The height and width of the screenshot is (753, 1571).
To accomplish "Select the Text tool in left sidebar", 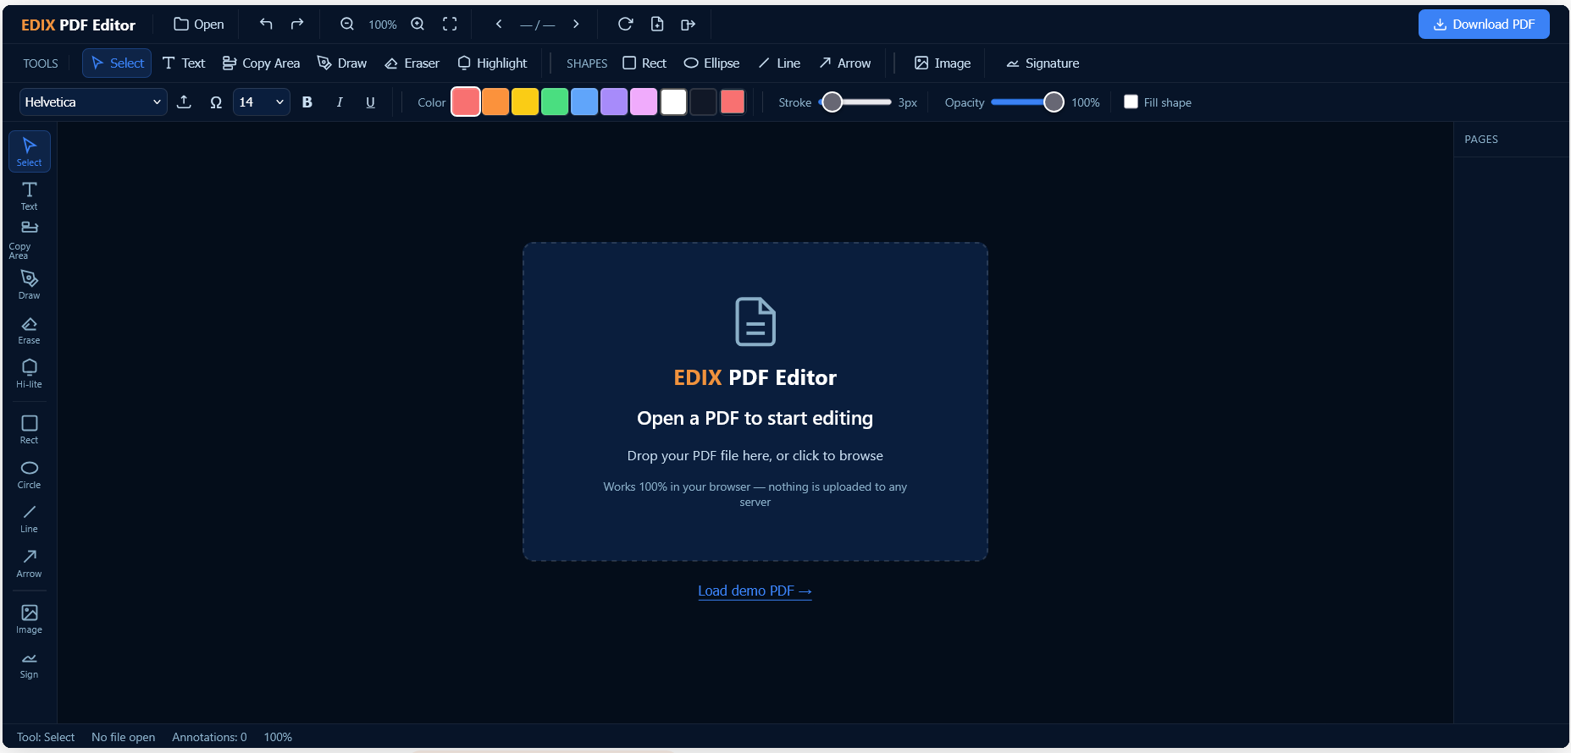I will [x=29, y=196].
